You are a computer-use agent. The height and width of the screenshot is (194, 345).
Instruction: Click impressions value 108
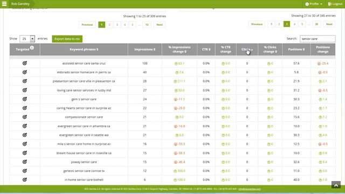pyautogui.click(x=145, y=64)
